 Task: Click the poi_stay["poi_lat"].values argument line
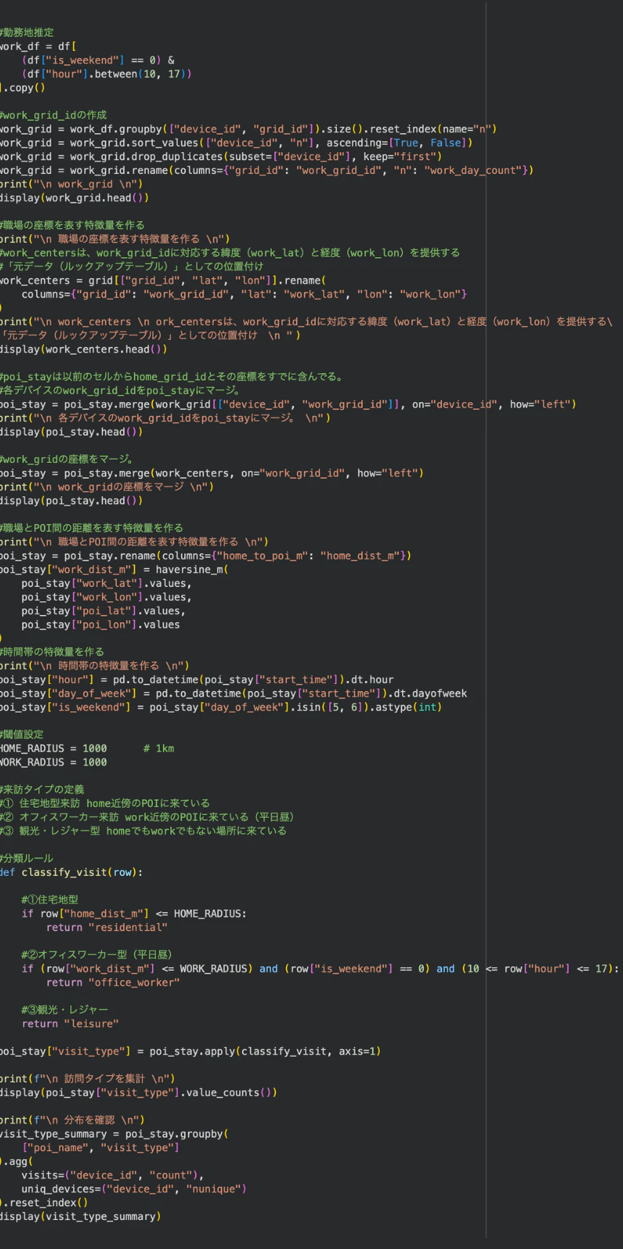click(x=104, y=611)
